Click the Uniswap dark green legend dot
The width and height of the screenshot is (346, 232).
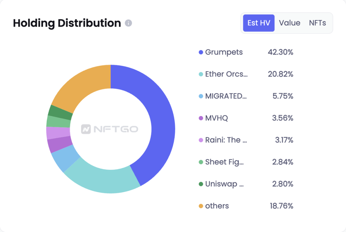[x=201, y=184]
